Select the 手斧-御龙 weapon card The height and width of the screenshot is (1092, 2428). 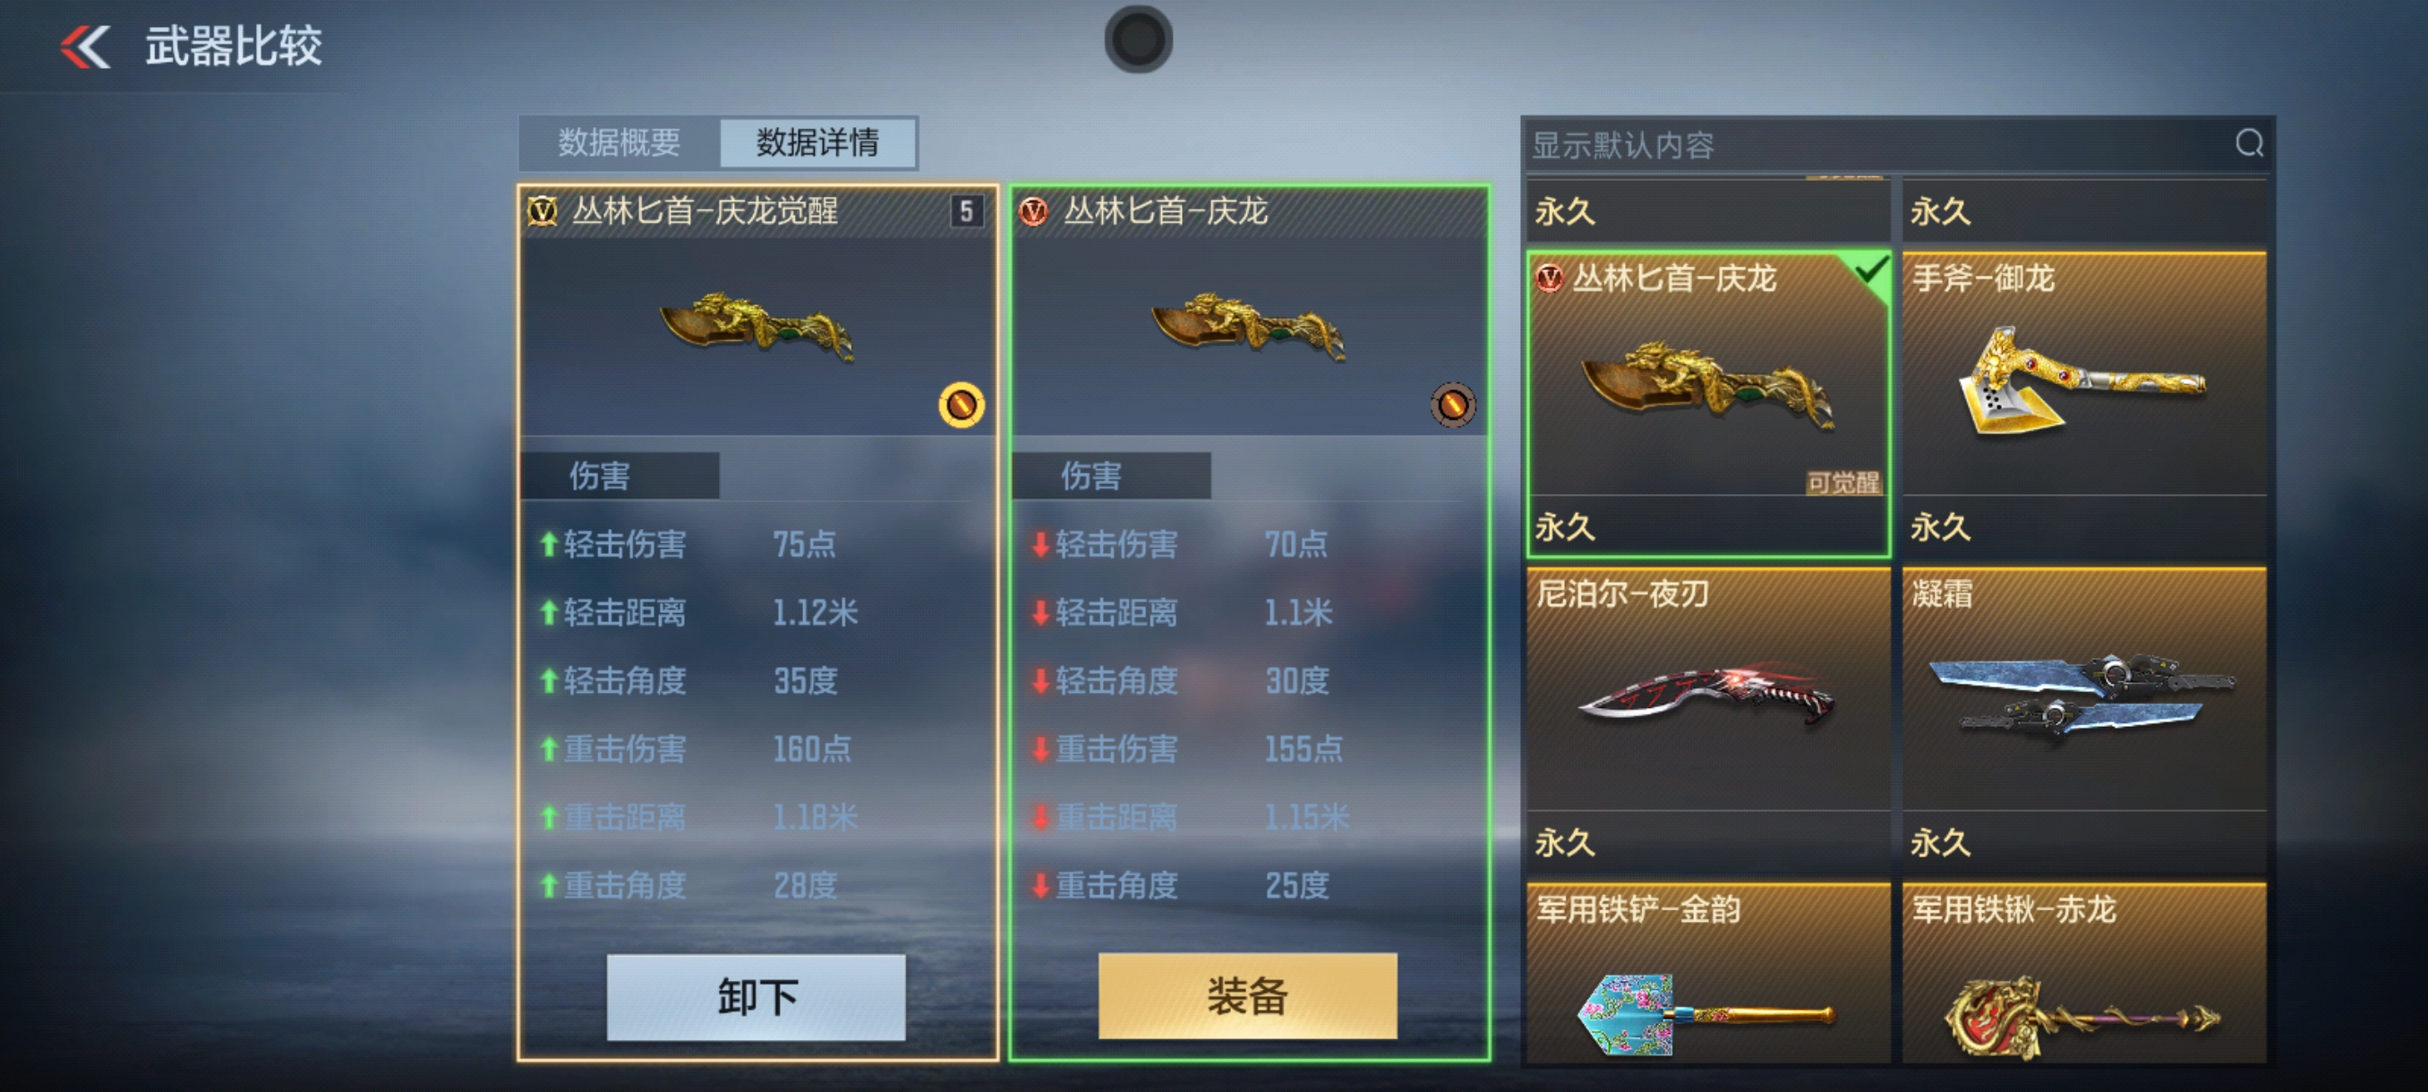2084,405
